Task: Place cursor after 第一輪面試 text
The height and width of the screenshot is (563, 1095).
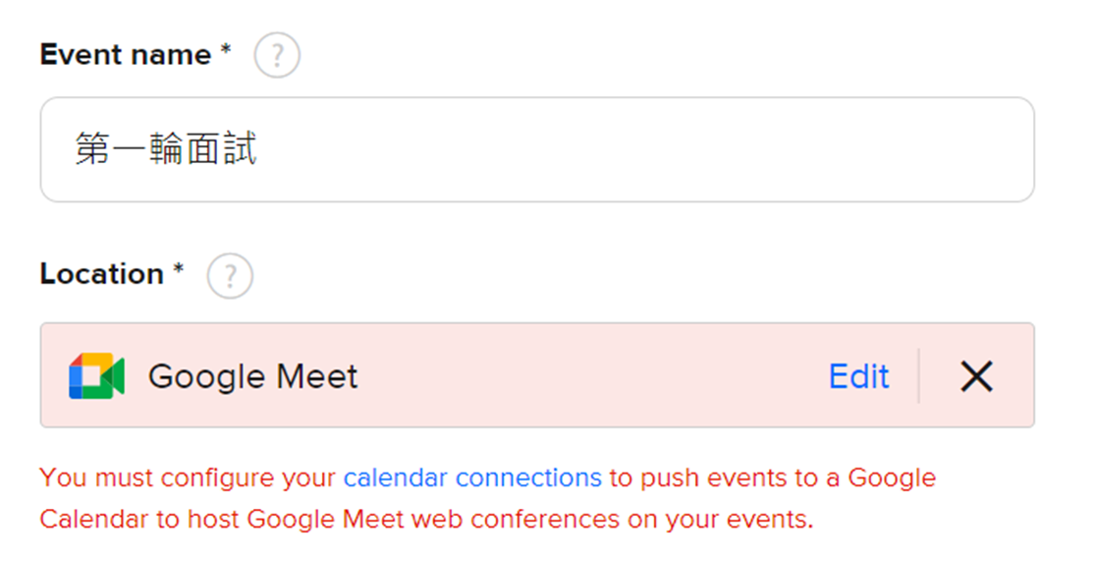Action: pyautogui.click(x=259, y=149)
